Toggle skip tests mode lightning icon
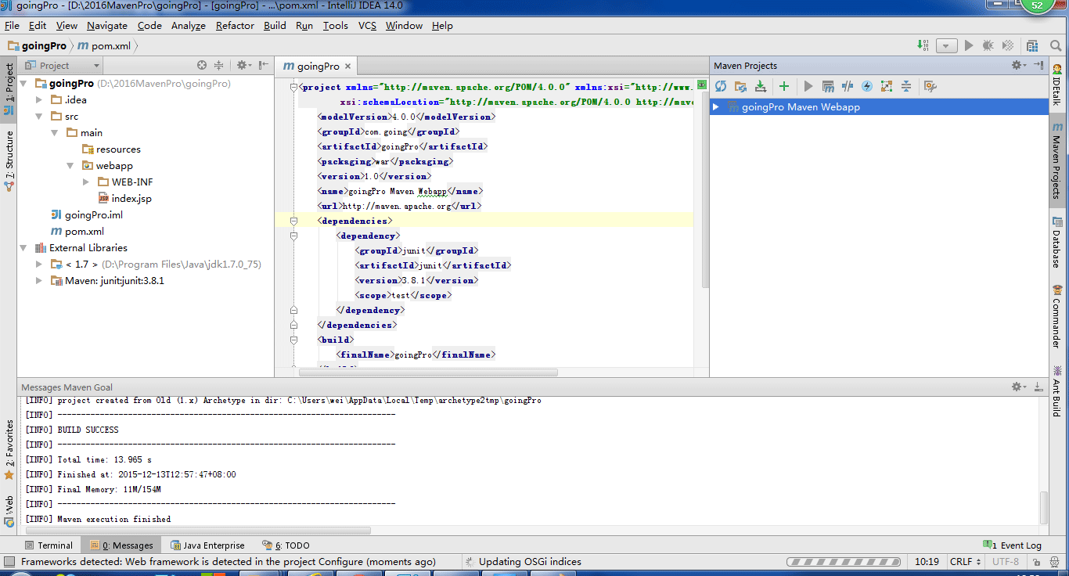This screenshot has height=576, width=1069. [x=867, y=86]
